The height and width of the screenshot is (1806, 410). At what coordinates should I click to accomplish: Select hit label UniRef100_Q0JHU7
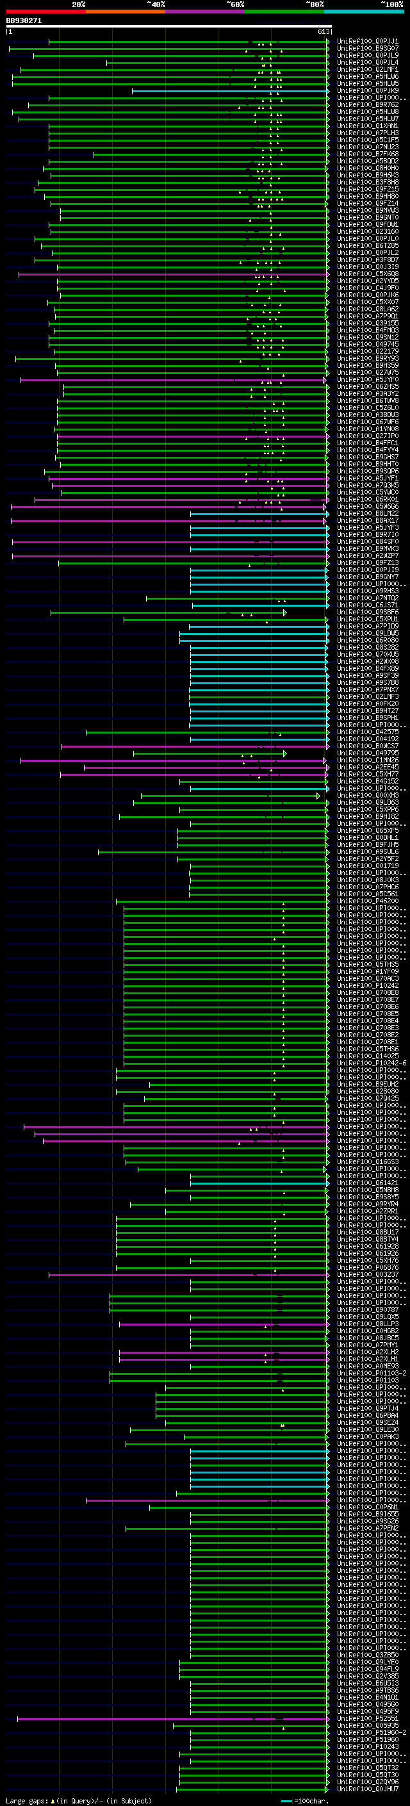(367, 1789)
